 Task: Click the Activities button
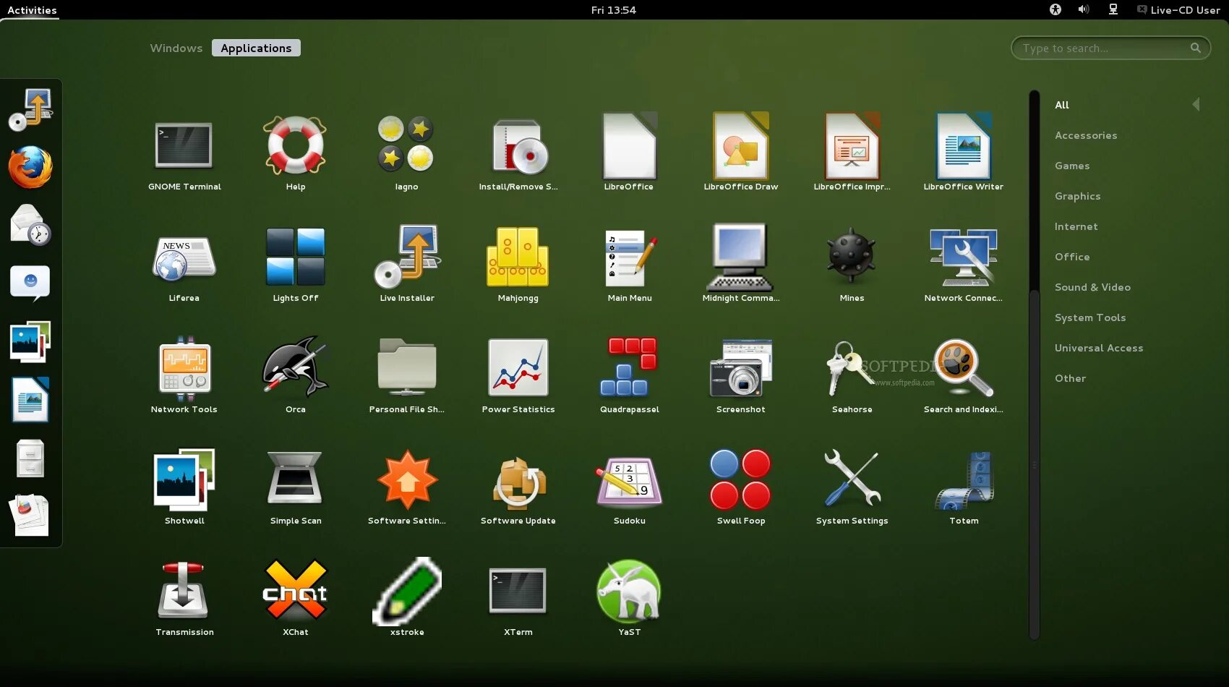(32, 10)
